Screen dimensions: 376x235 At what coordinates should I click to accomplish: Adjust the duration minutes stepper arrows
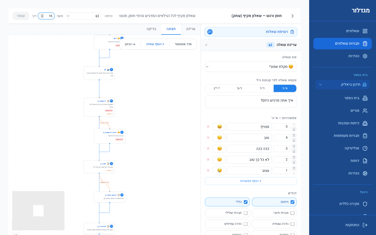pos(42,16)
